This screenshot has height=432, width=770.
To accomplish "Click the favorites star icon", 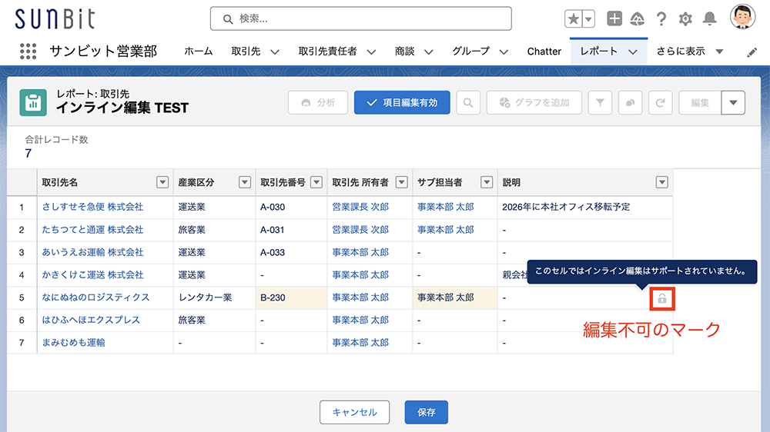I will (574, 19).
